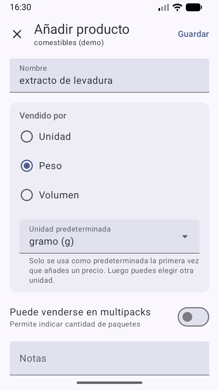Tap the default unit helper text

(114, 271)
